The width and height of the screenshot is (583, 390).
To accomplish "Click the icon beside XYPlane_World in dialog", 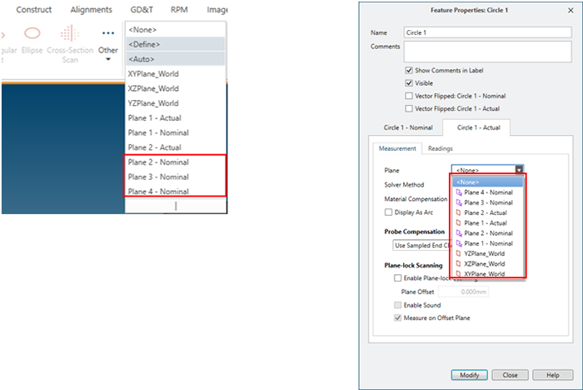I will pyautogui.click(x=458, y=273).
